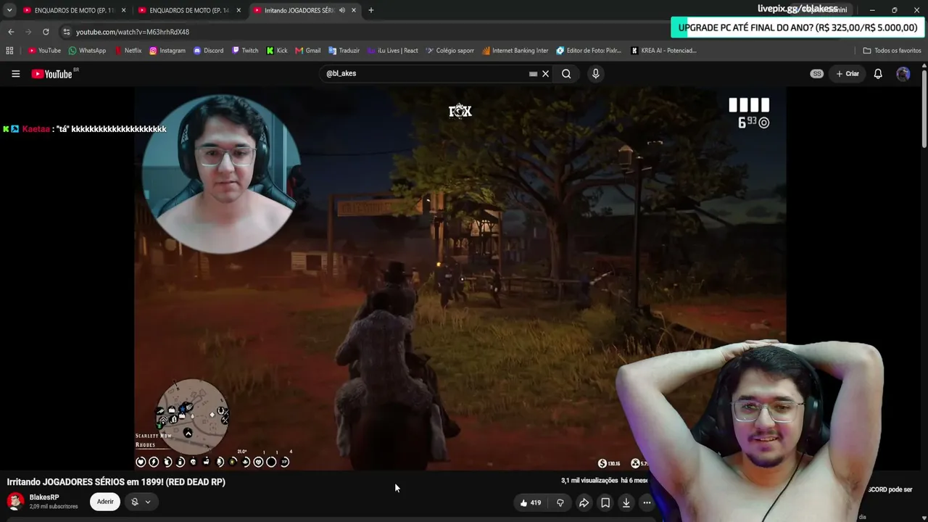
Task: Open the Gmail bookmark
Action: [308, 51]
